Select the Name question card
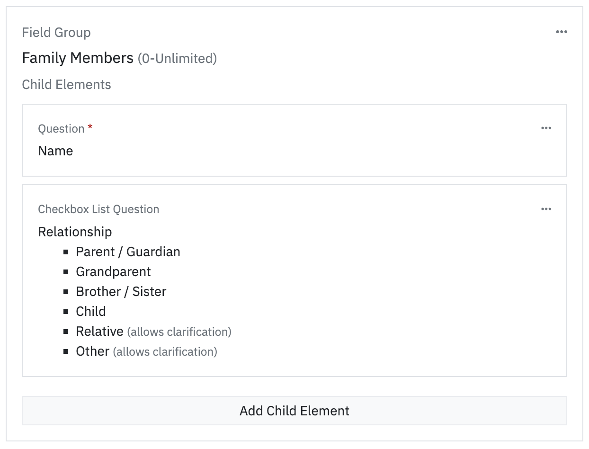The height and width of the screenshot is (449, 589). pos(294,140)
